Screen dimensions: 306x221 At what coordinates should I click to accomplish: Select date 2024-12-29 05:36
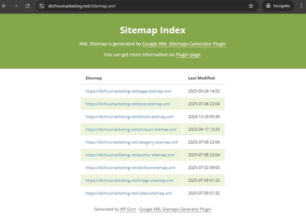204,117
